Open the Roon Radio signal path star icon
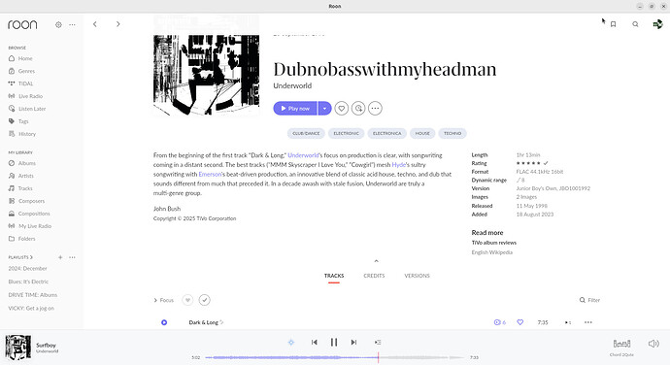670x365 pixels. tap(291, 342)
